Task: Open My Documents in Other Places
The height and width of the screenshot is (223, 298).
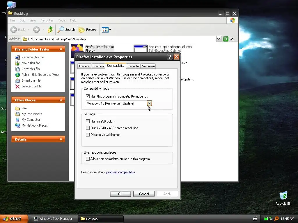Action: pos(32,114)
